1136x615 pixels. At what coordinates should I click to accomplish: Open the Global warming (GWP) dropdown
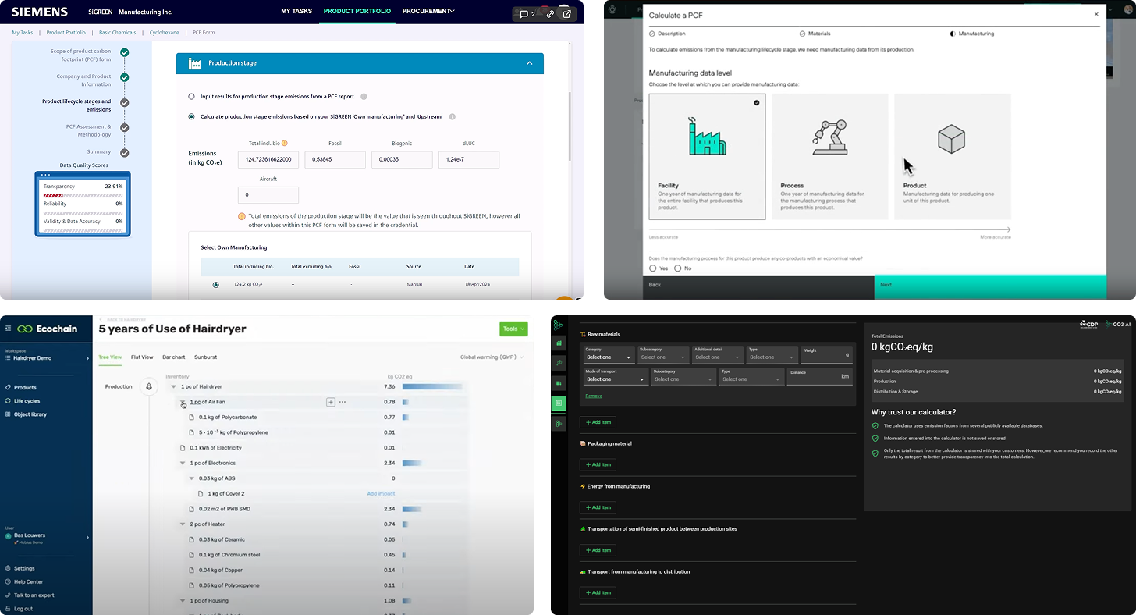492,357
